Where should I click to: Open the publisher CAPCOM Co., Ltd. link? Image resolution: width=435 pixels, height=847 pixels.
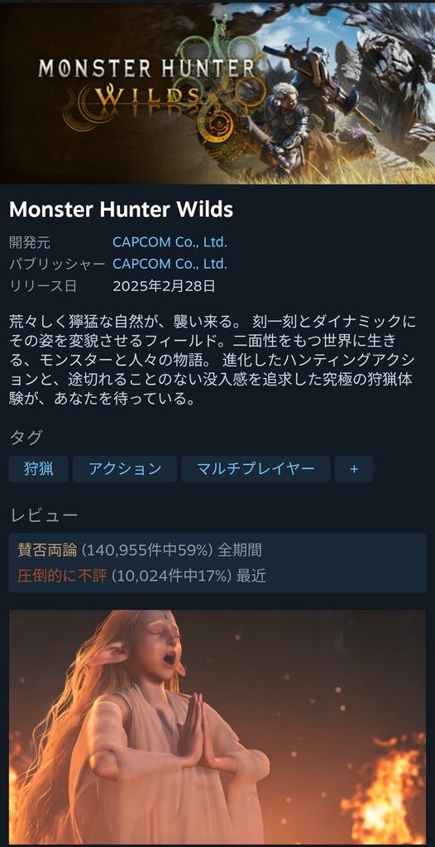170,264
